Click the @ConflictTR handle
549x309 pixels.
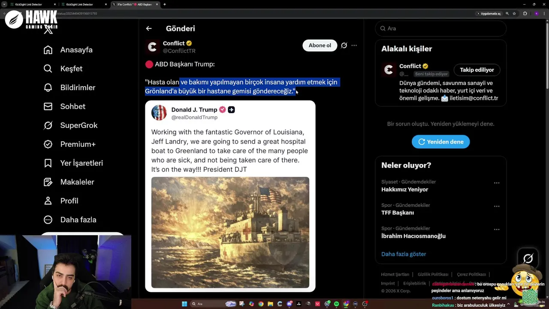(x=179, y=51)
